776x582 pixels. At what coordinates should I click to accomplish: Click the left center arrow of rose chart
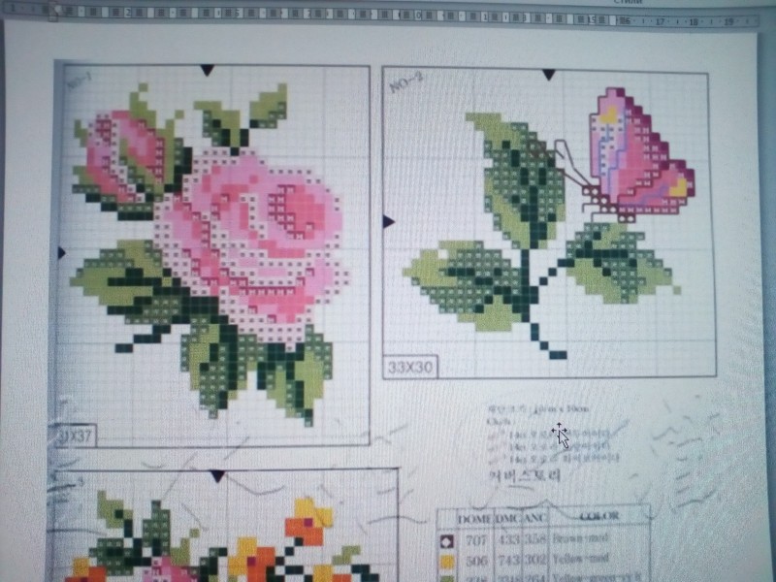tap(62, 252)
